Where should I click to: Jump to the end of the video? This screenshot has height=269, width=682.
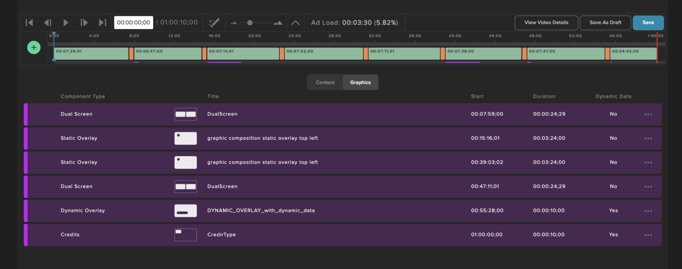(x=102, y=23)
